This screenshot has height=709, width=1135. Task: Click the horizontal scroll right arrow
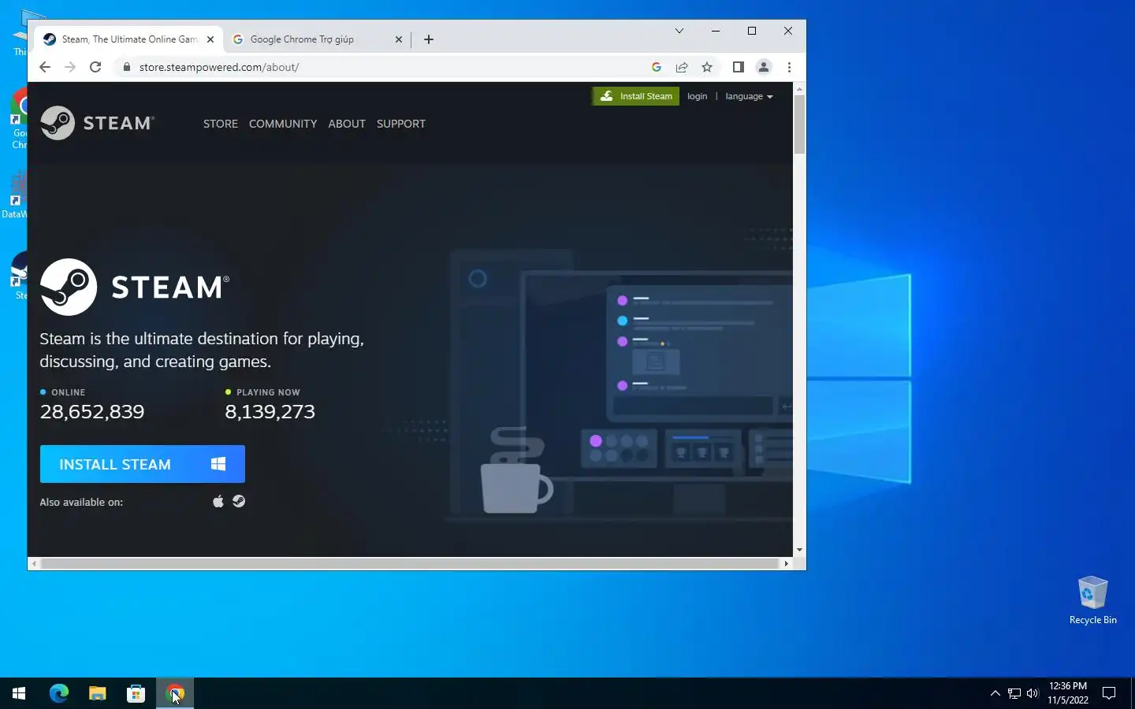point(786,563)
